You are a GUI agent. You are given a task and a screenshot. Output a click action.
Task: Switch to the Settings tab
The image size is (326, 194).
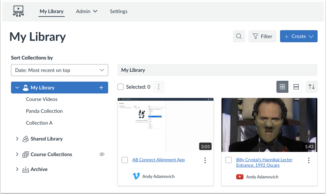click(x=119, y=11)
